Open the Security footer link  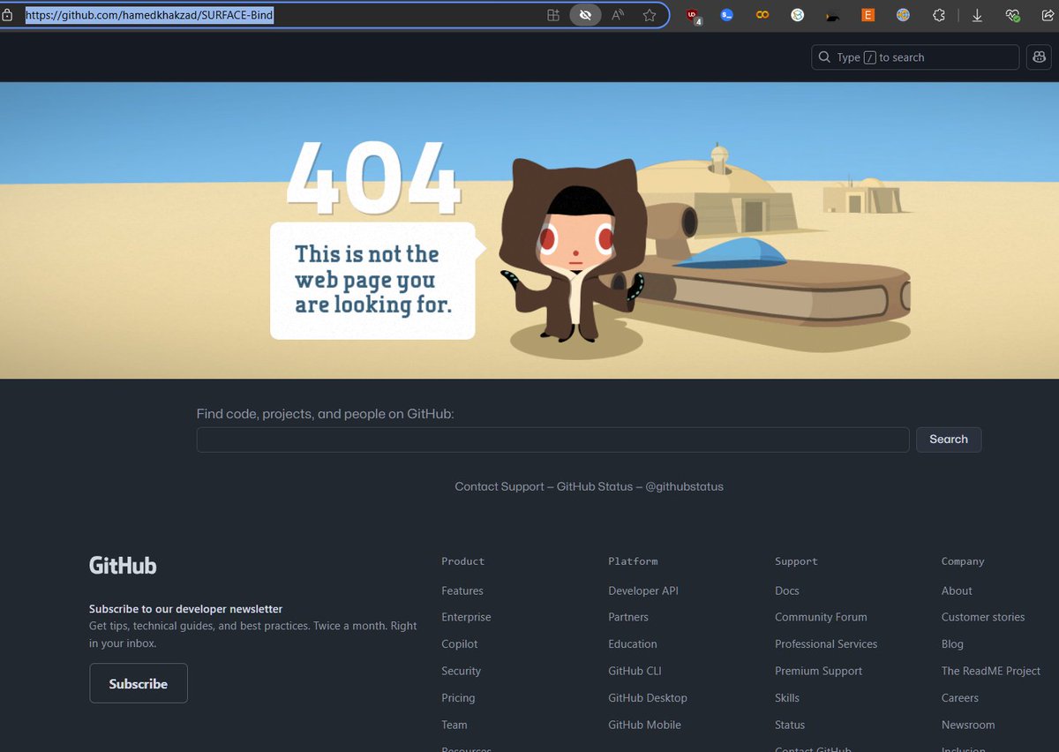(462, 671)
